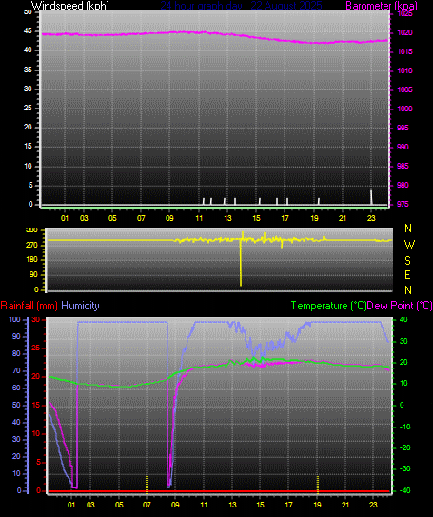Click the compass letter W
Viewport: 433px width, 517px height.
pyautogui.click(x=409, y=245)
